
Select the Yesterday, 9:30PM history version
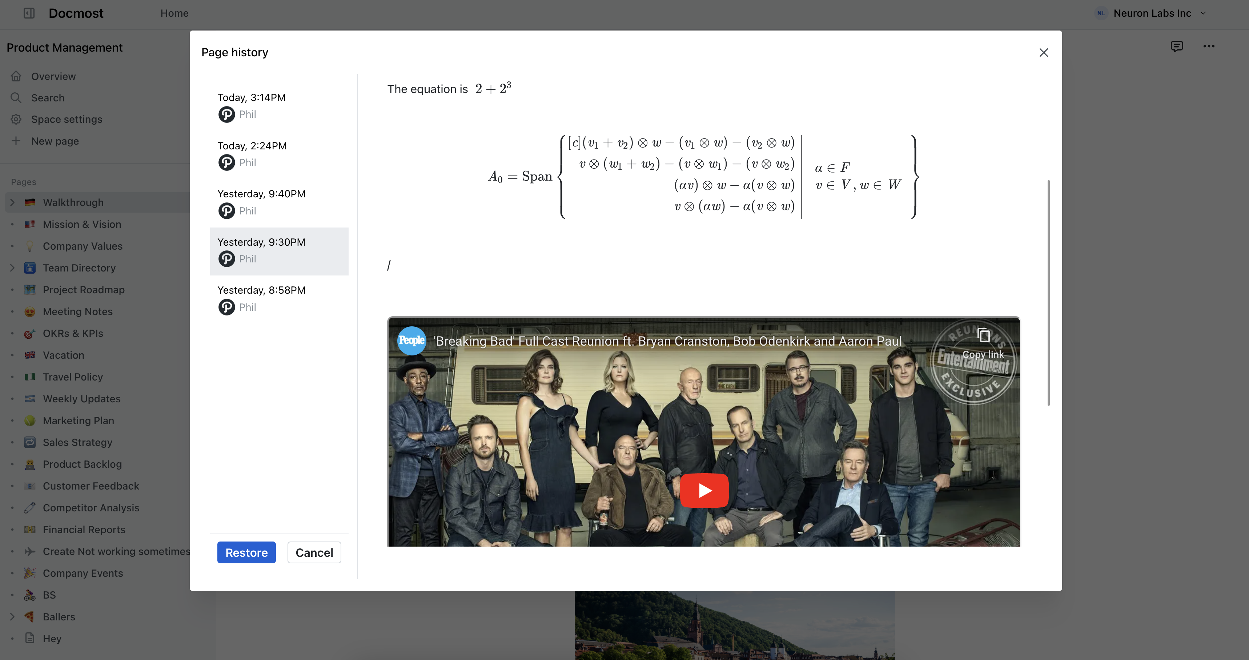point(279,251)
